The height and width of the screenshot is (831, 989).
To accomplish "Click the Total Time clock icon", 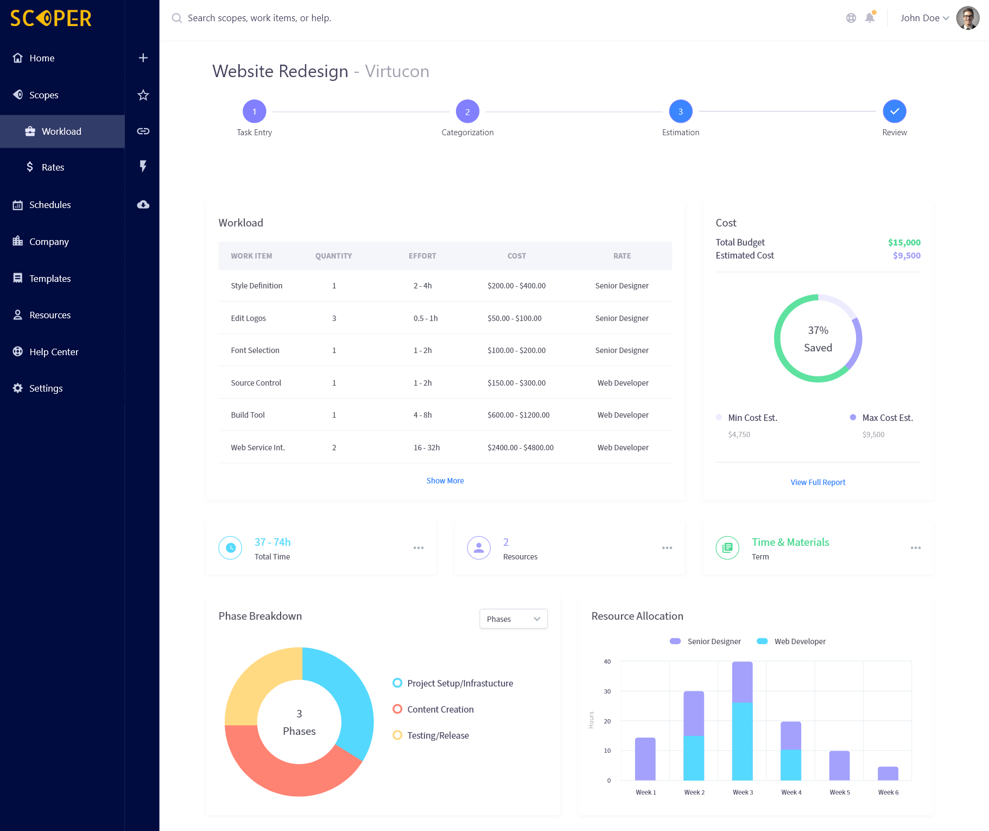I will point(230,547).
